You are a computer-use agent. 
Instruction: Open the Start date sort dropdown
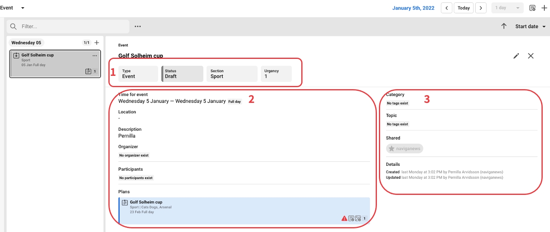pos(530,27)
